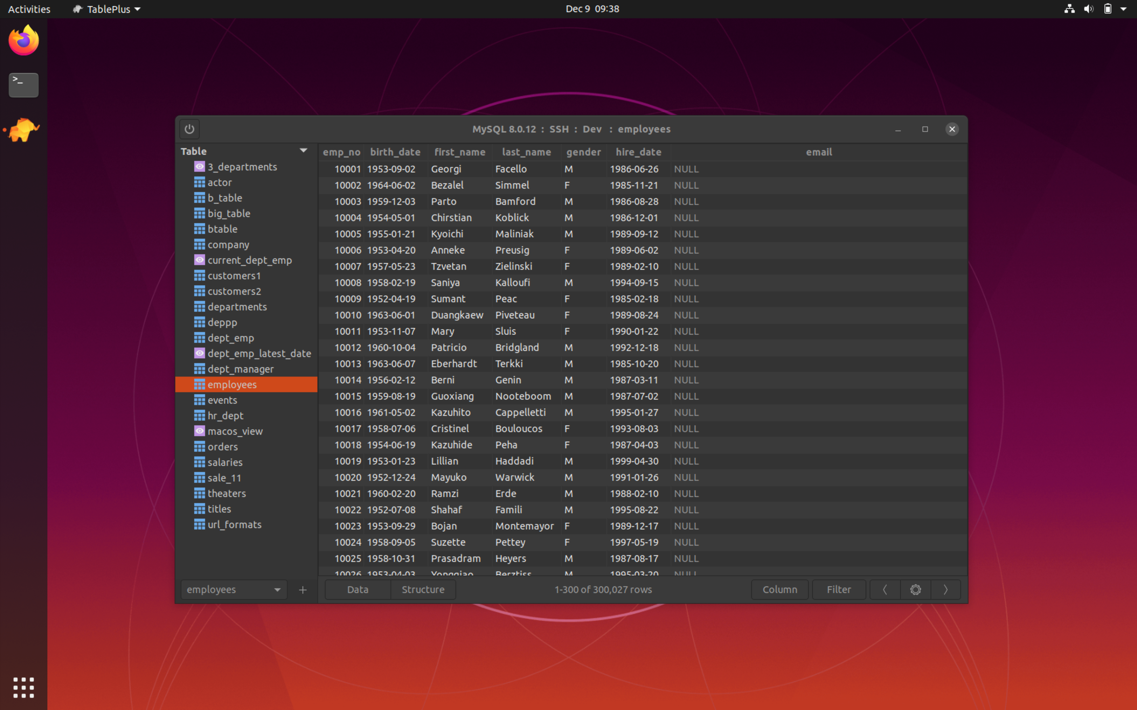Image resolution: width=1137 pixels, height=710 pixels.
Task: Click the Column icon in status bar
Action: [778, 589]
